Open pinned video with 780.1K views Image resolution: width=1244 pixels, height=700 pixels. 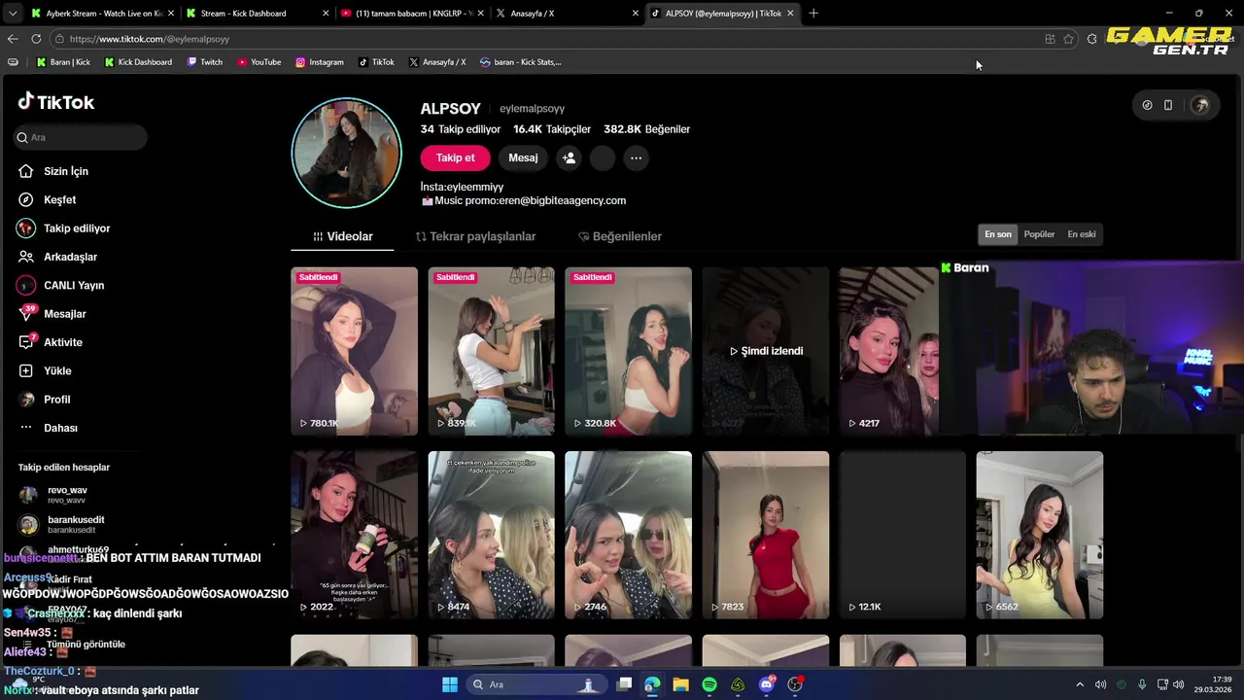point(354,351)
